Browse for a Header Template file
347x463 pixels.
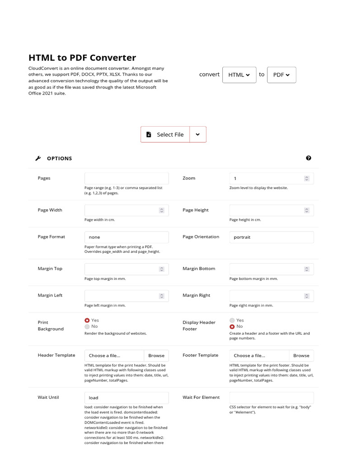(156, 356)
